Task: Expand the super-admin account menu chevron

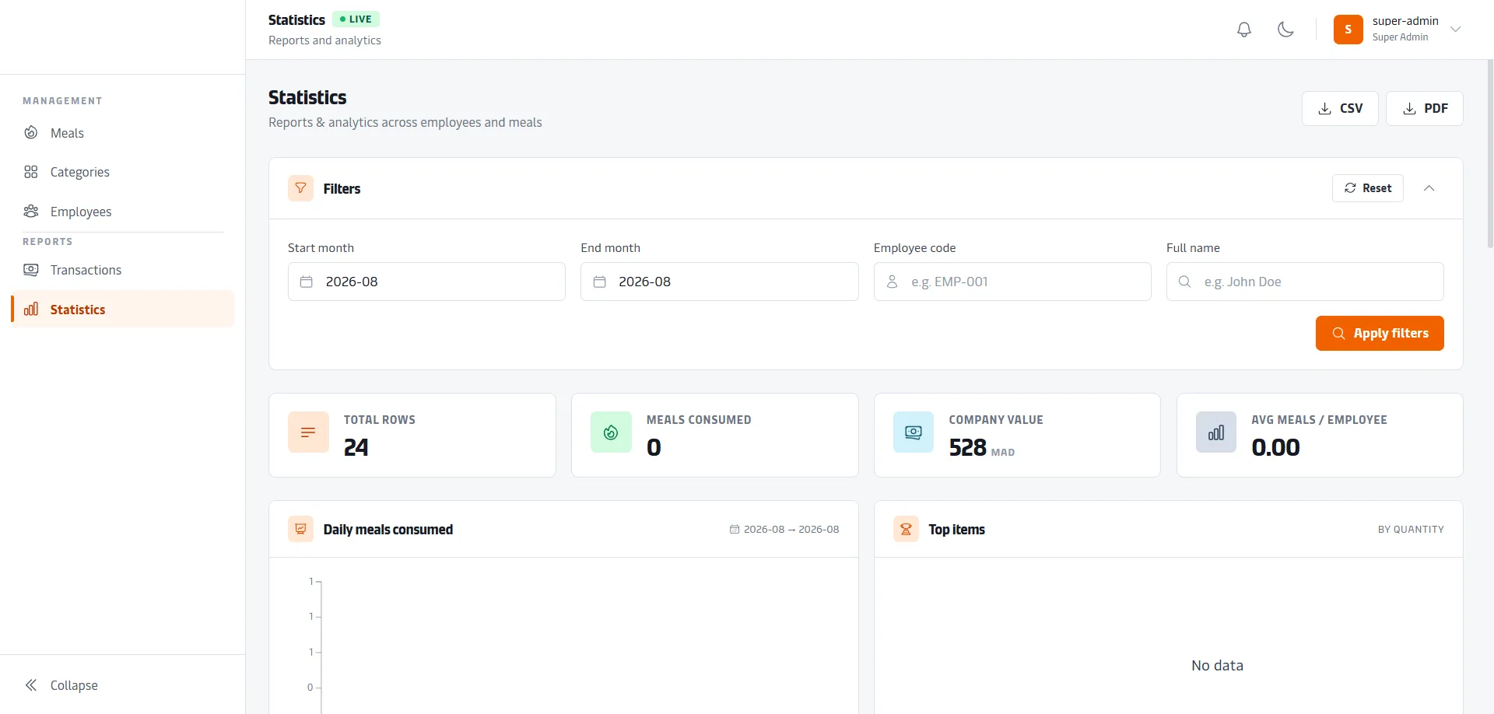Action: tap(1456, 30)
